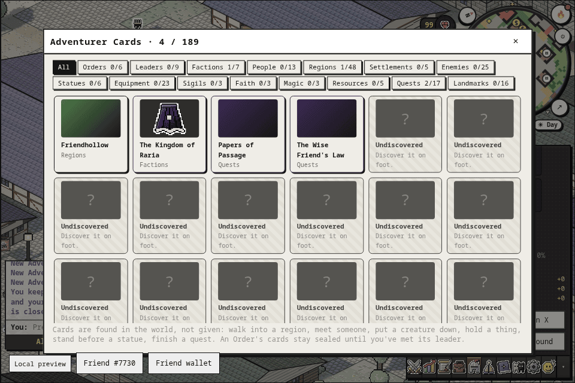Viewport: 575px width, 383px height.
Task: Click the Friend #7730 button
Action: click(x=109, y=363)
